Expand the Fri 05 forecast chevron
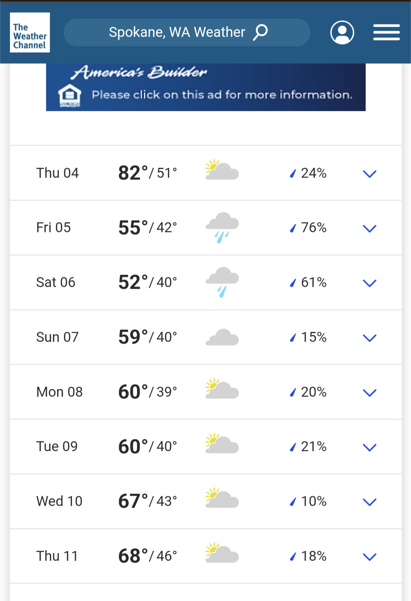The height and width of the screenshot is (601, 411). click(370, 229)
